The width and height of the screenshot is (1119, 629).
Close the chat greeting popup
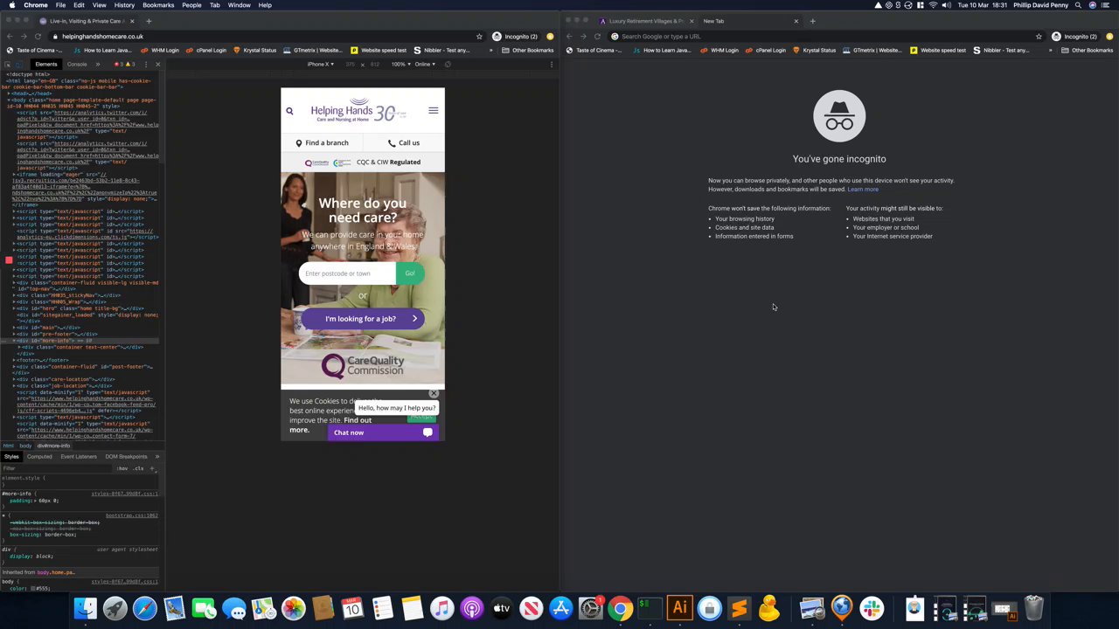coord(434,393)
